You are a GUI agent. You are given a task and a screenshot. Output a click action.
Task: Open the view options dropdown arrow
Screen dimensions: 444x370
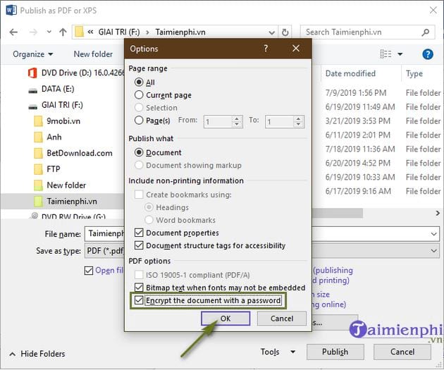tap(400, 54)
